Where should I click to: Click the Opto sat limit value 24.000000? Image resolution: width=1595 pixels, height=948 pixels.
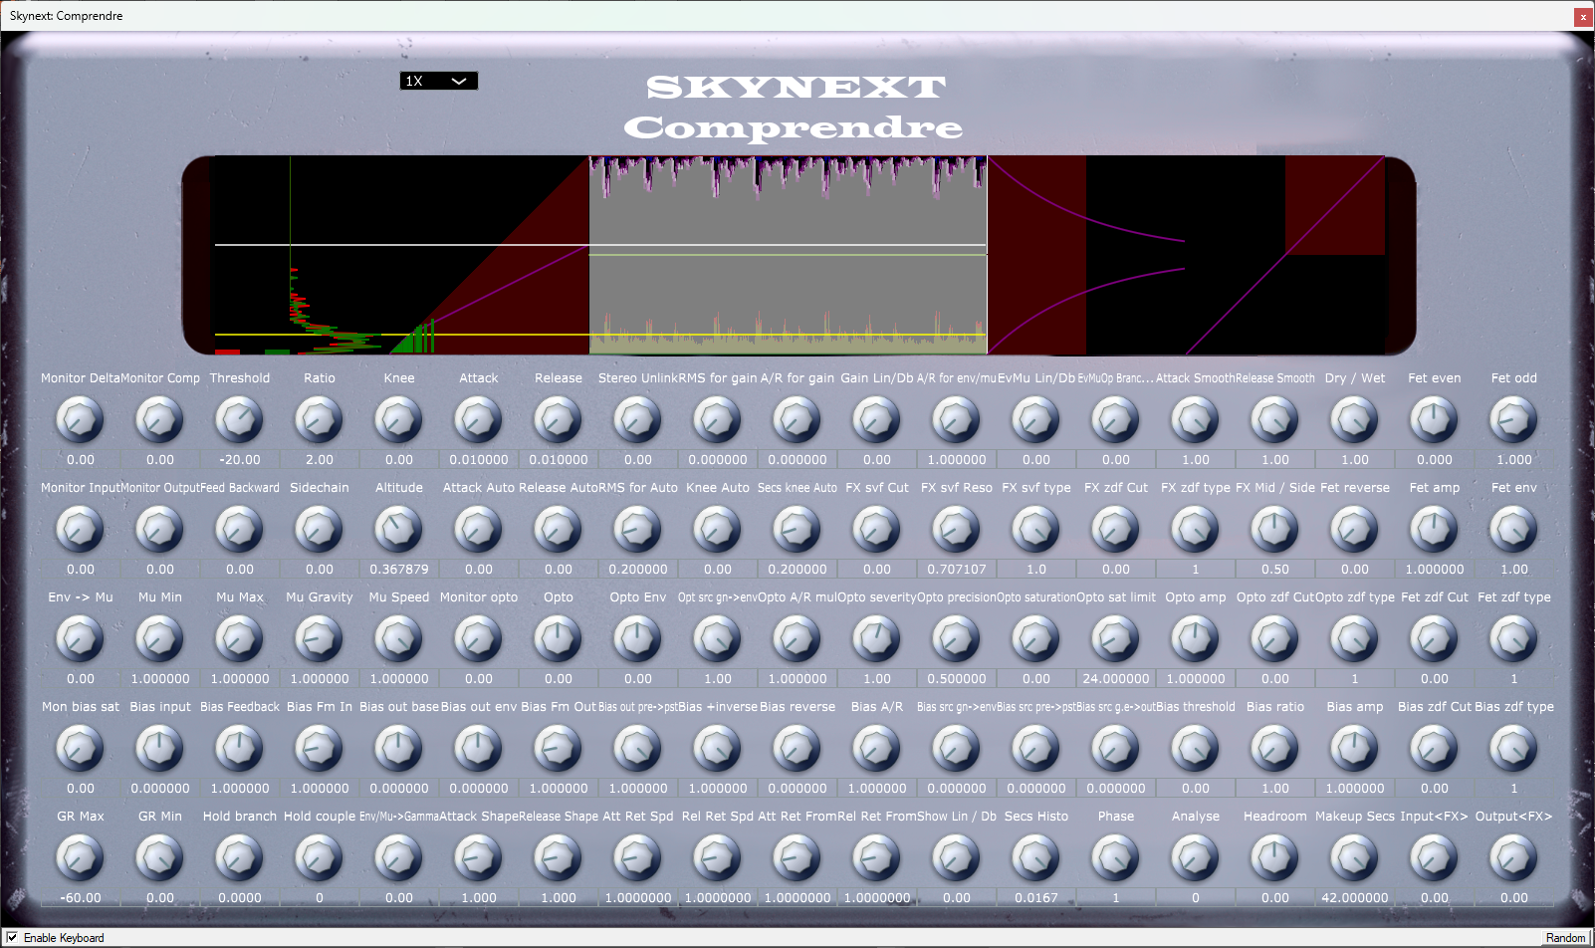pos(1115,678)
